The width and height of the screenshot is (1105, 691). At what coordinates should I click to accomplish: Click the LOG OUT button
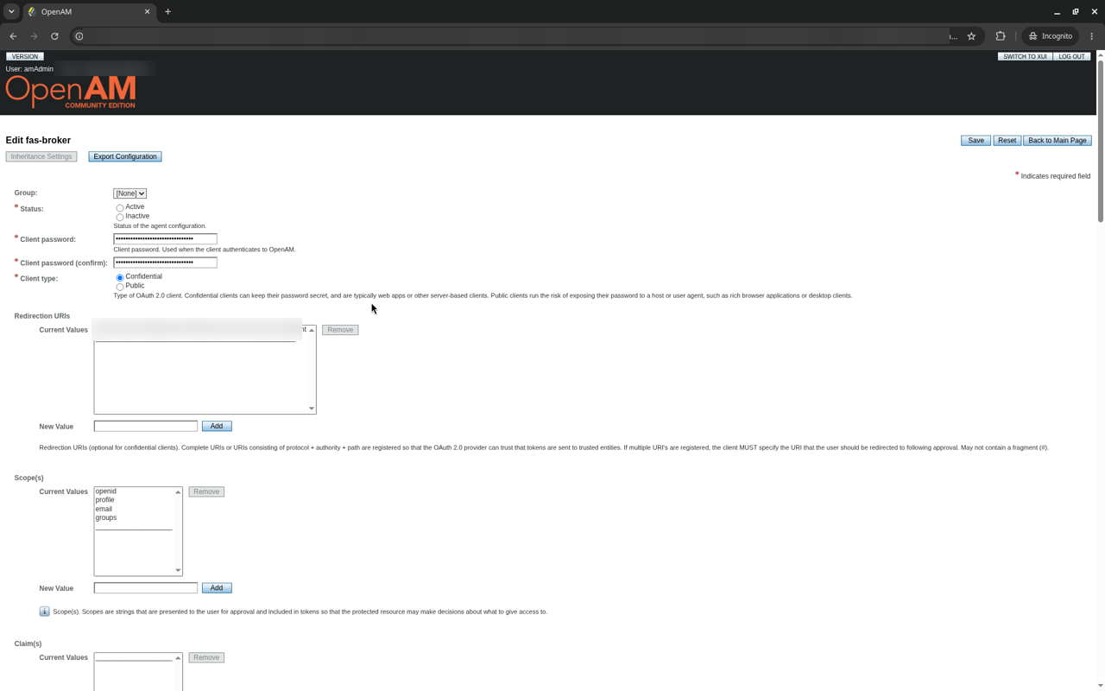(x=1072, y=56)
